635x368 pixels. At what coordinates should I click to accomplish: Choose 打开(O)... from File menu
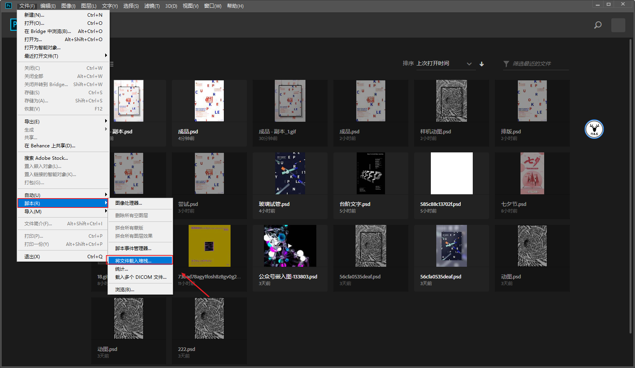pyautogui.click(x=63, y=23)
